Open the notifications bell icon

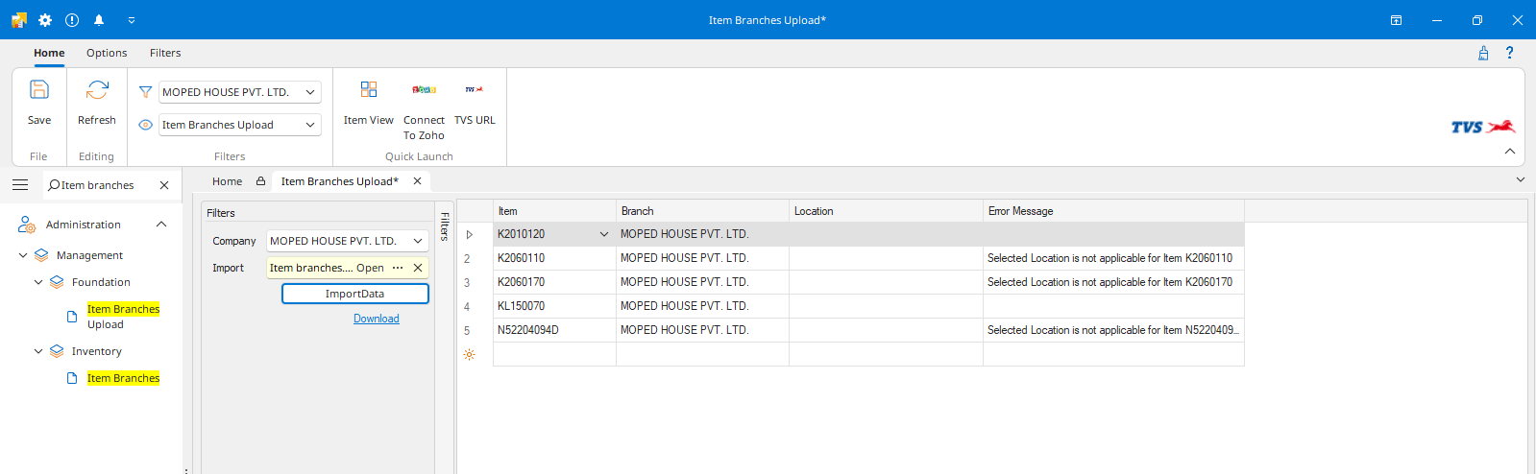pos(99,19)
